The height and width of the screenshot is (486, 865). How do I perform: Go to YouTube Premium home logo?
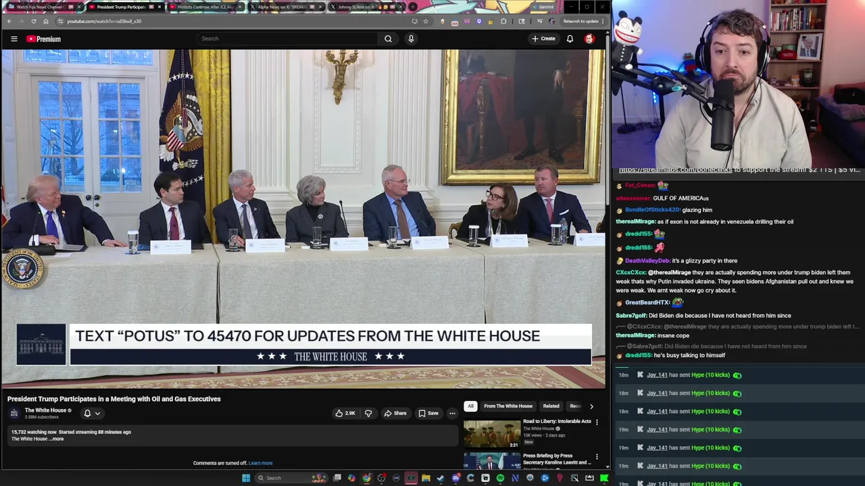(x=44, y=39)
